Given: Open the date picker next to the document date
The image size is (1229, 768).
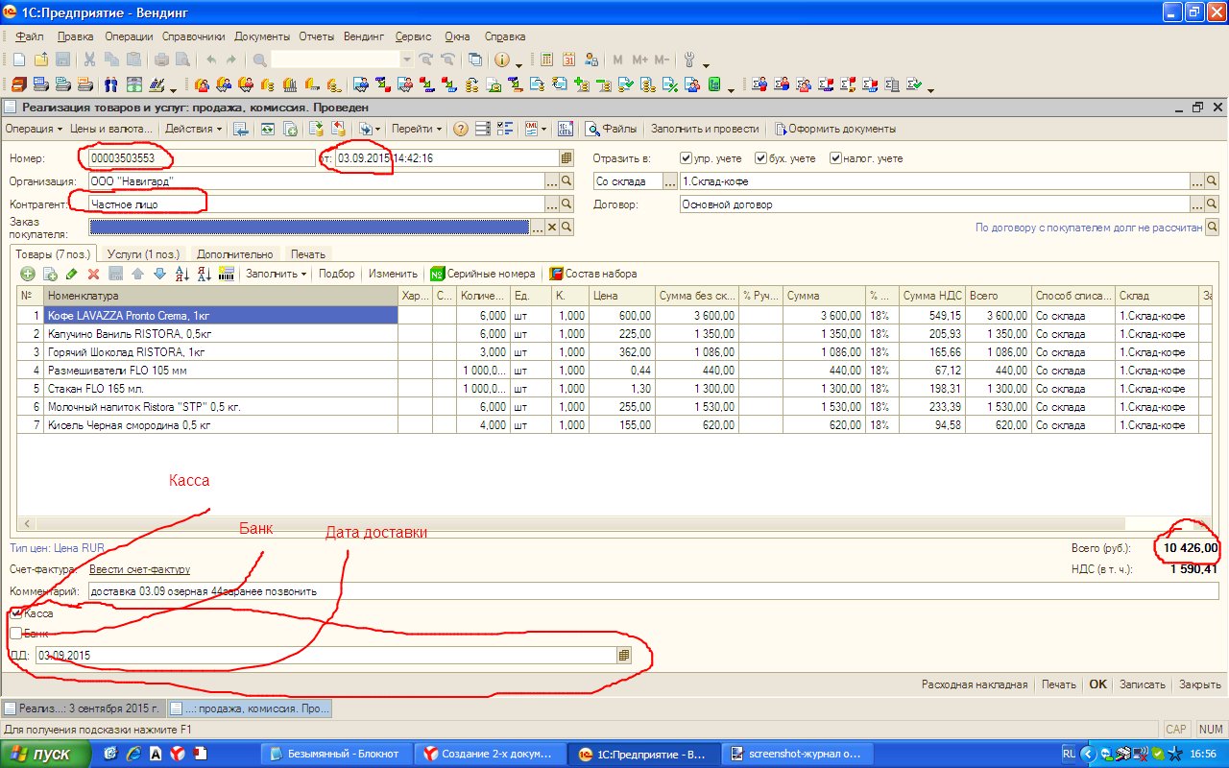Looking at the screenshot, I should 566,157.
